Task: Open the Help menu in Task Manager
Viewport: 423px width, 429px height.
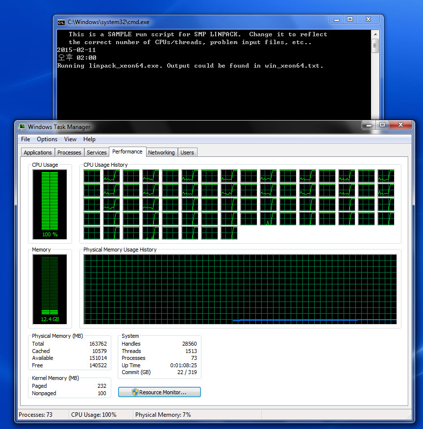Action: pyautogui.click(x=89, y=139)
